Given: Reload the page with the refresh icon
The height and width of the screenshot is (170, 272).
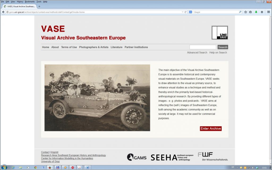Looking at the screenshot, I should [x=186, y=12].
